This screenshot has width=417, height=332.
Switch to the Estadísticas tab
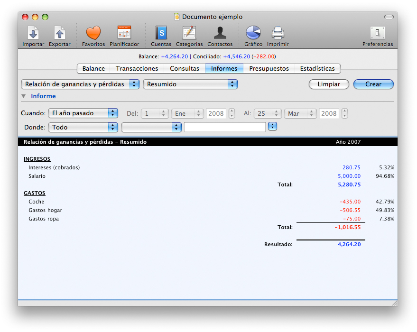tap(317, 69)
